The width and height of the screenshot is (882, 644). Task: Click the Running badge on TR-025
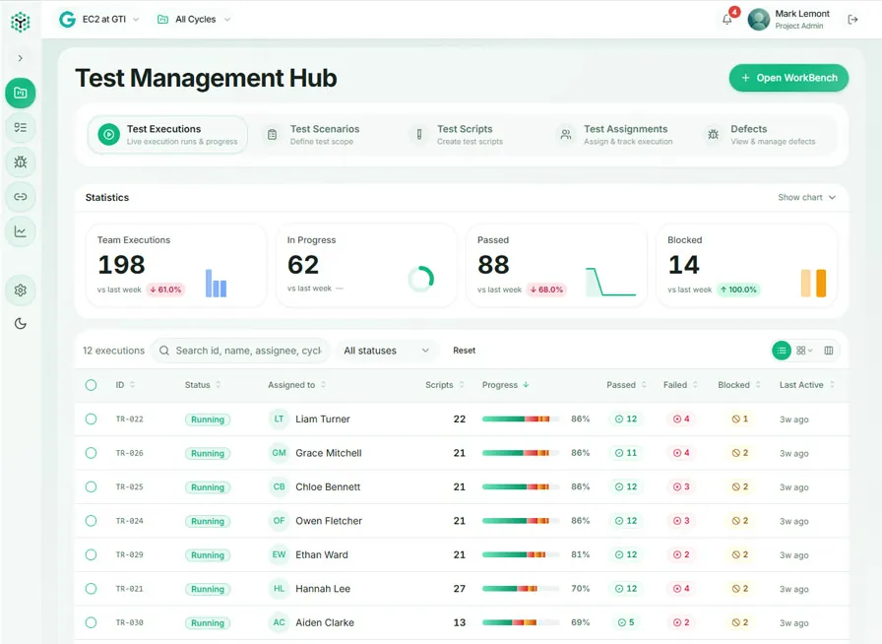(x=208, y=487)
